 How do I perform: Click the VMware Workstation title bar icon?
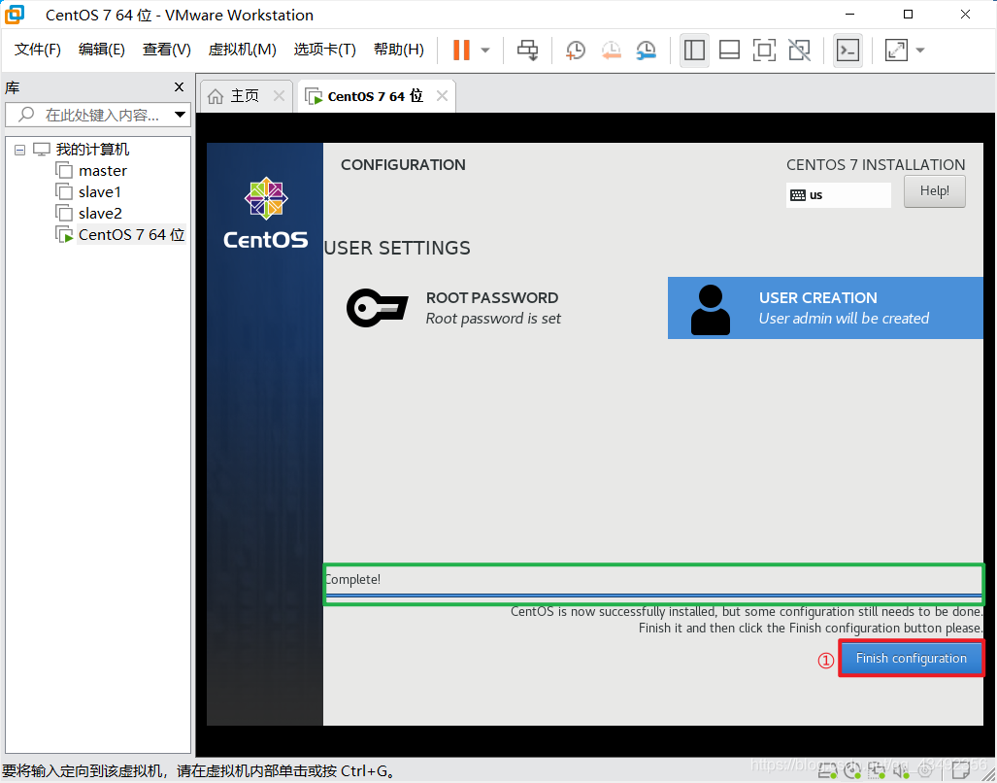tap(14, 14)
